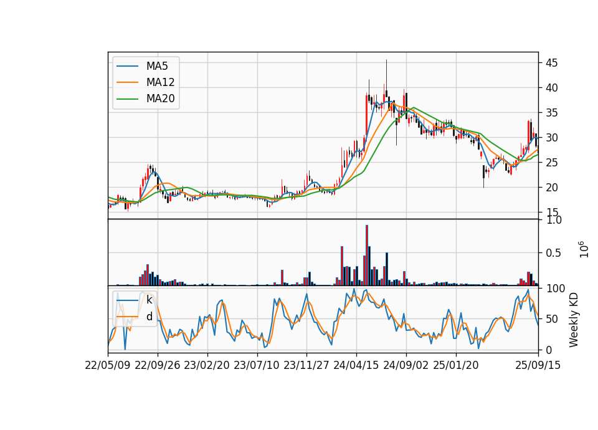The width and height of the screenshot is (598, 430).
Task: Click the orange MA12 legend line sample
Action: (127, 82)
